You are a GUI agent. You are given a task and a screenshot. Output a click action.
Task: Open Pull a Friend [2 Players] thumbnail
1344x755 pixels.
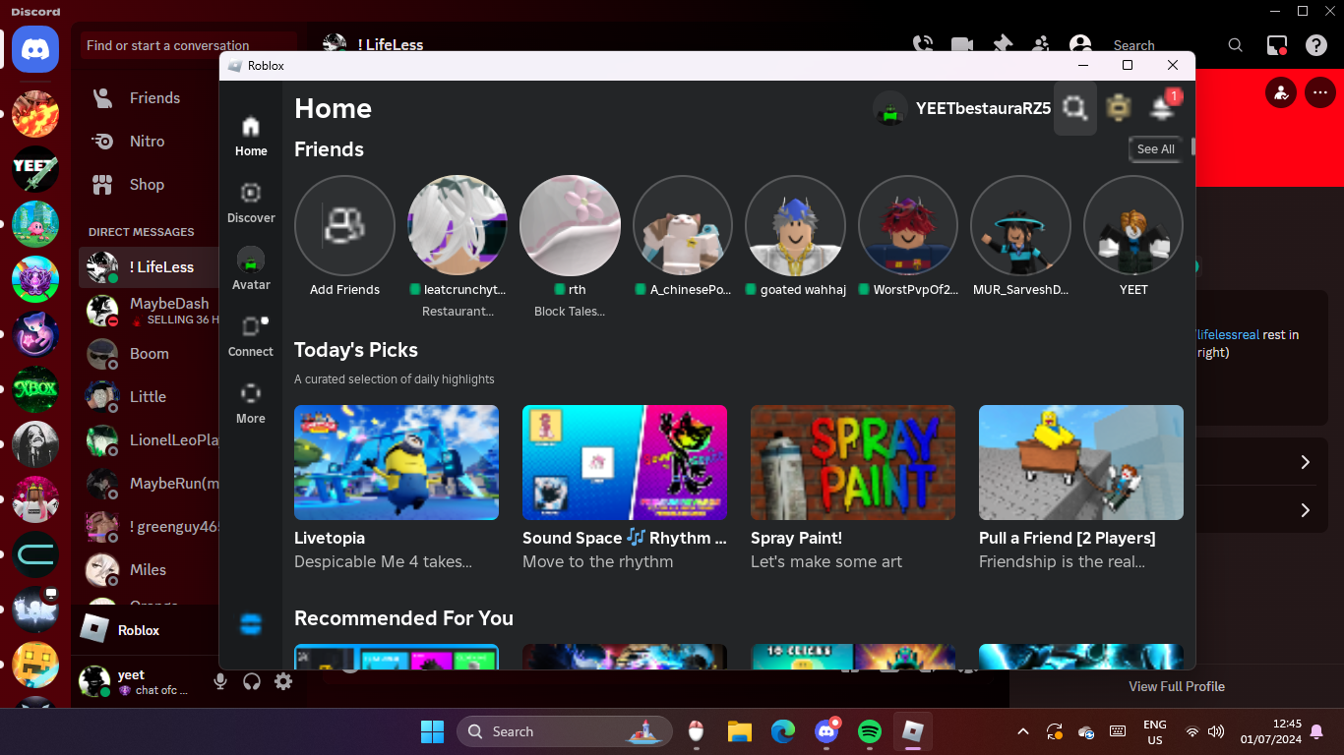[1081, 462]
